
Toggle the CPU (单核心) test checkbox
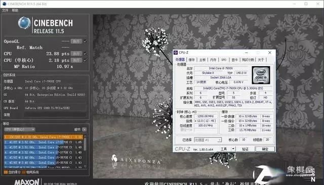pyautogui.click(x=85, y=60)
